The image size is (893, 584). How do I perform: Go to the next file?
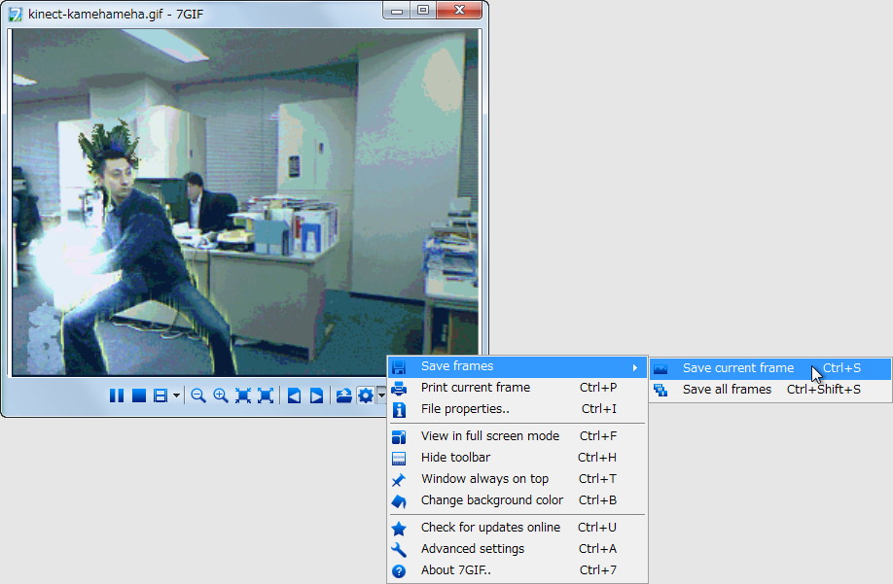pyautogui.click(x=316, y=395)
